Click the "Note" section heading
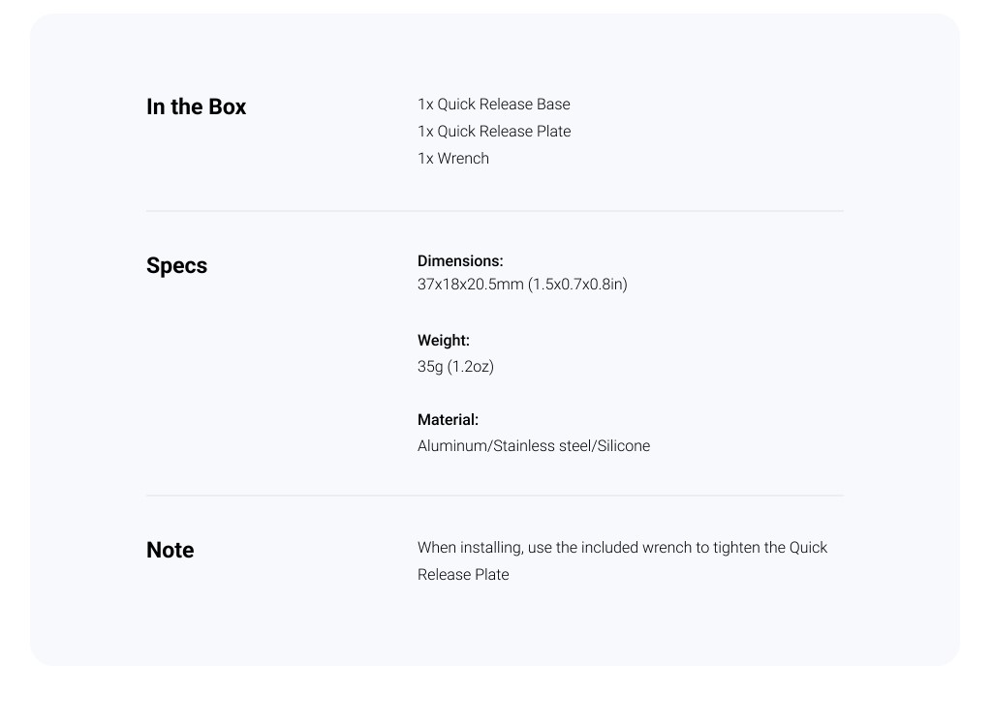This screenshot has width=993, height=724. (x=170, y=550)
